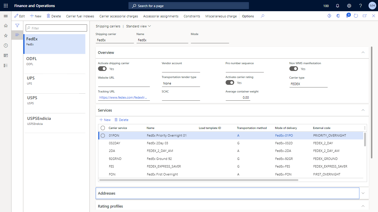
Task: Open the Options tab
Action: pos(248,16)
